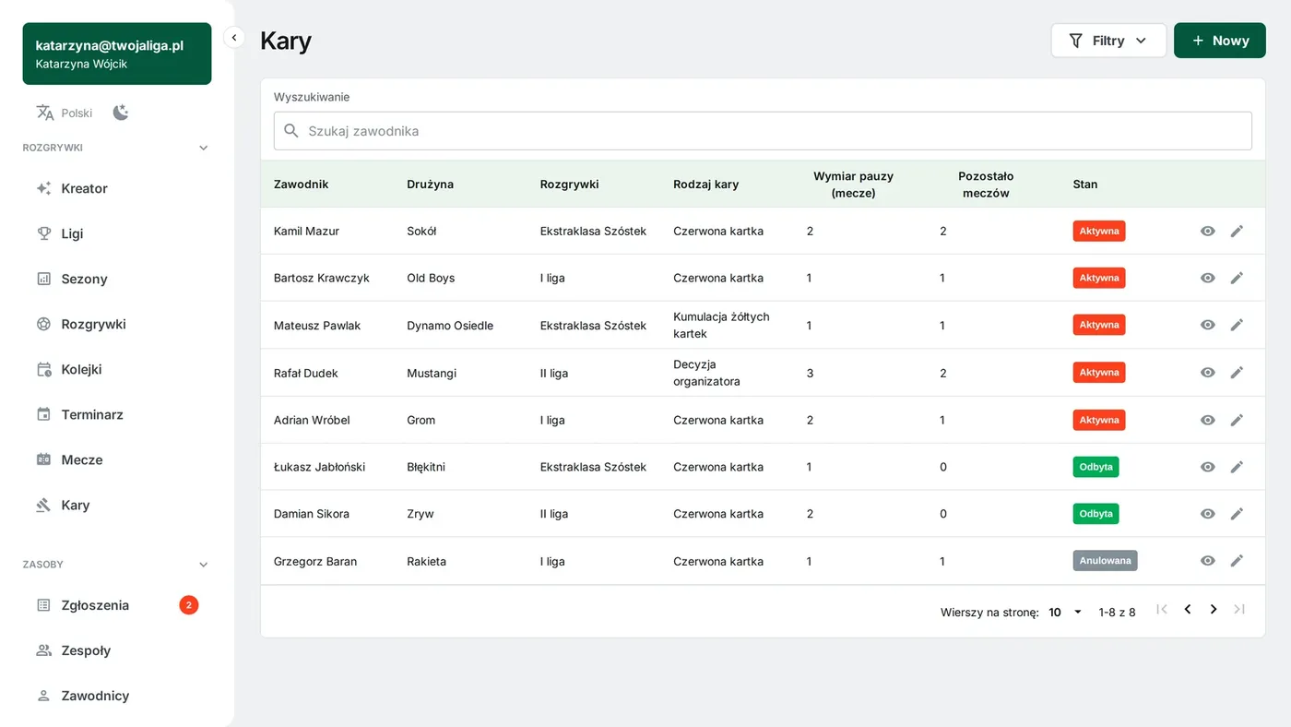
Task: View Grzegorz Baran's penalty via eye icon
Action: [x=1208, y=561]
